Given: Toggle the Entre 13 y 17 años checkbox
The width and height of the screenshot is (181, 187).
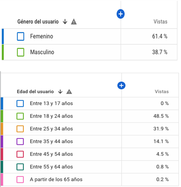Looking at the screenshot, I should [x=20, y=103].
